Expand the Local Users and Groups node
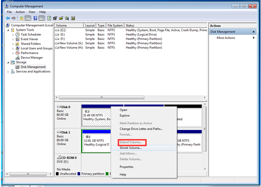Image resolution: width=261 pixels, height=187 pixels. click(x=13, y=48)
